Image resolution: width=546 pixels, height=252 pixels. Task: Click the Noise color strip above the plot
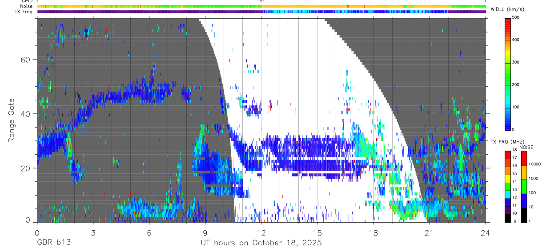pos(261,6)
